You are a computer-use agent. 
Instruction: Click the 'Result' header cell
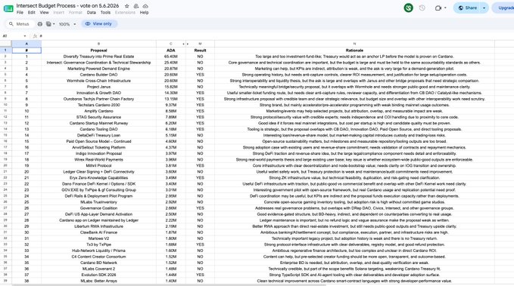point(200,51)
